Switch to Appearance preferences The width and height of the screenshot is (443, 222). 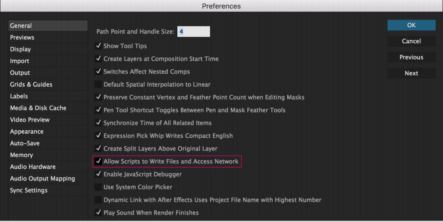coord(27,132)
